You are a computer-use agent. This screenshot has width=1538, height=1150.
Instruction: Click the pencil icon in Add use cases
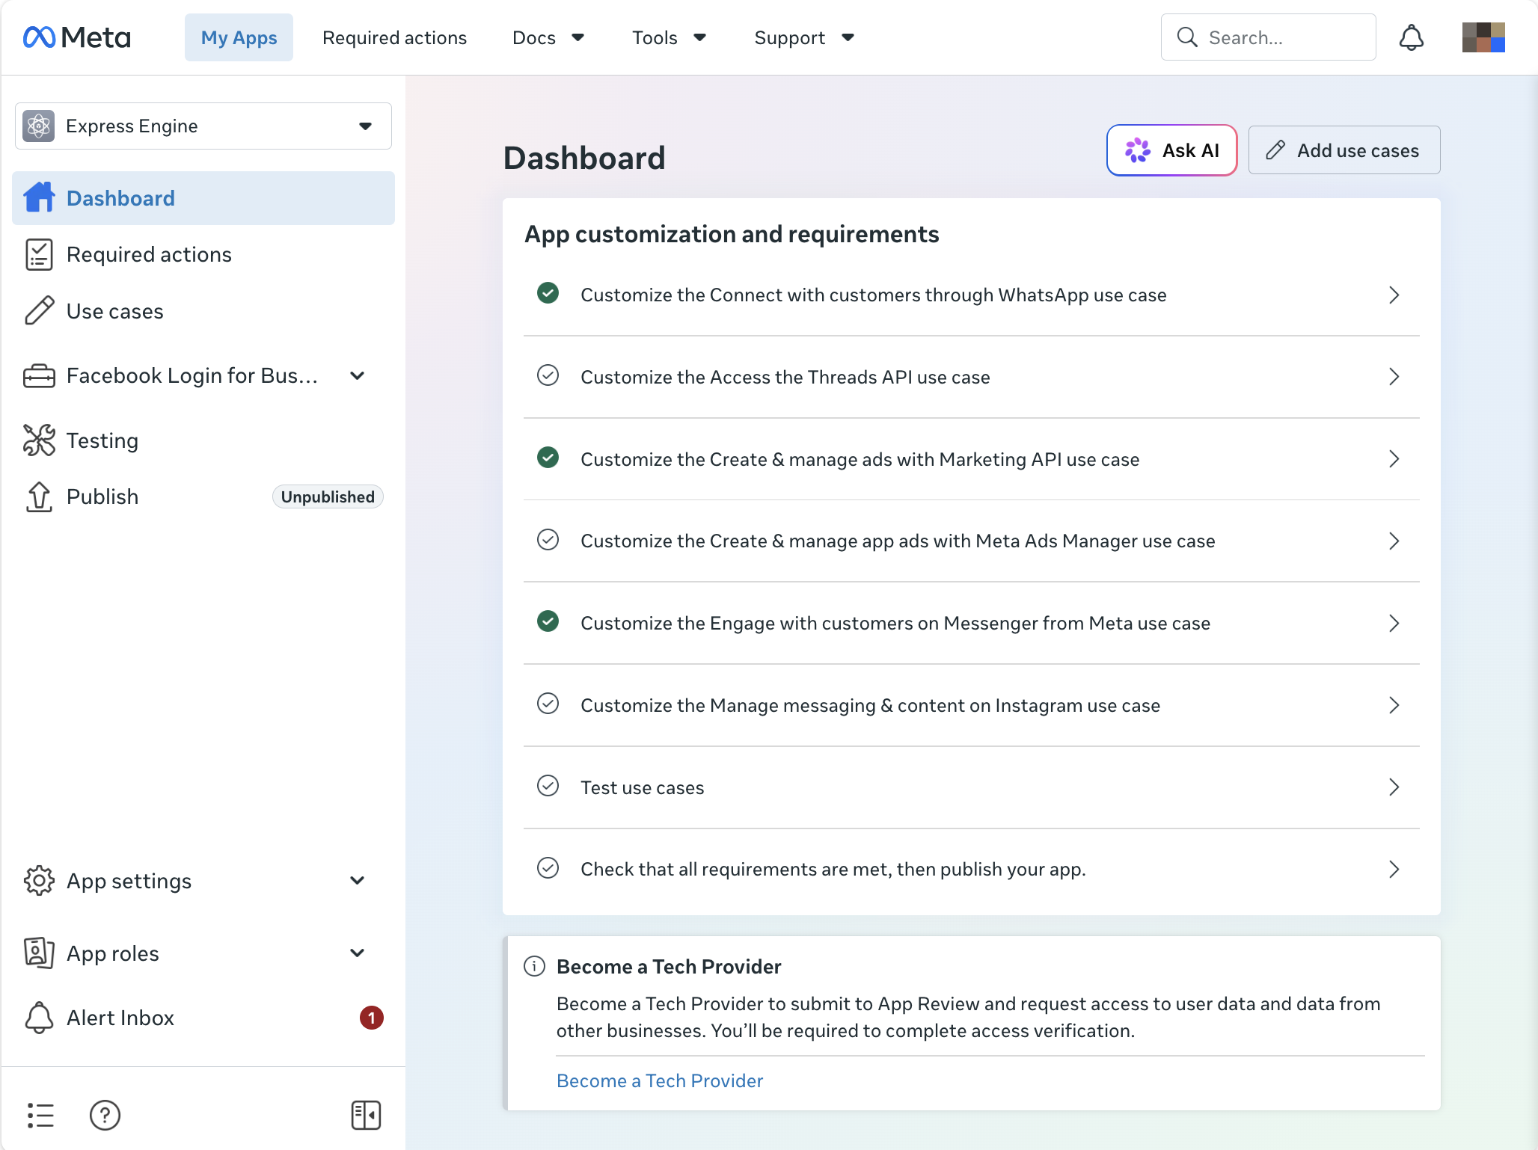(1275, 150)
